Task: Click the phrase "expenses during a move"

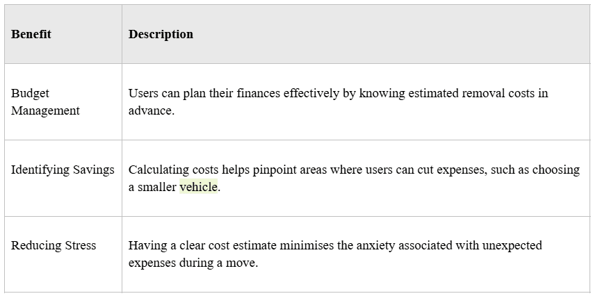Action: (193, 263)
